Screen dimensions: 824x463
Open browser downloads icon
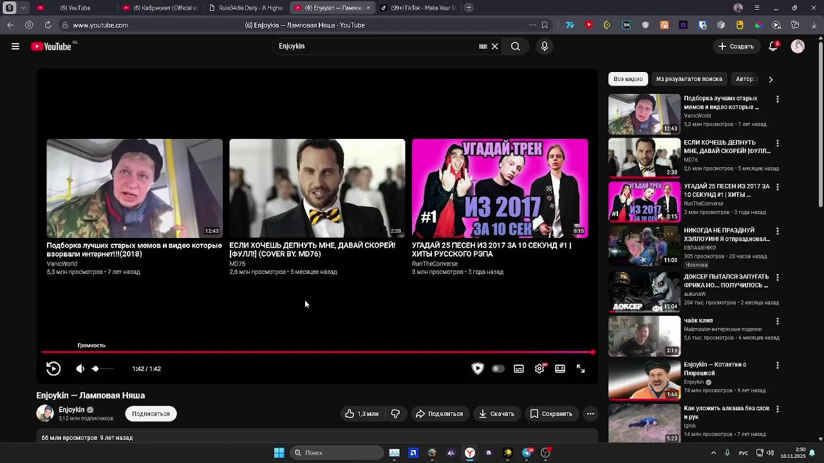(814, 25)
